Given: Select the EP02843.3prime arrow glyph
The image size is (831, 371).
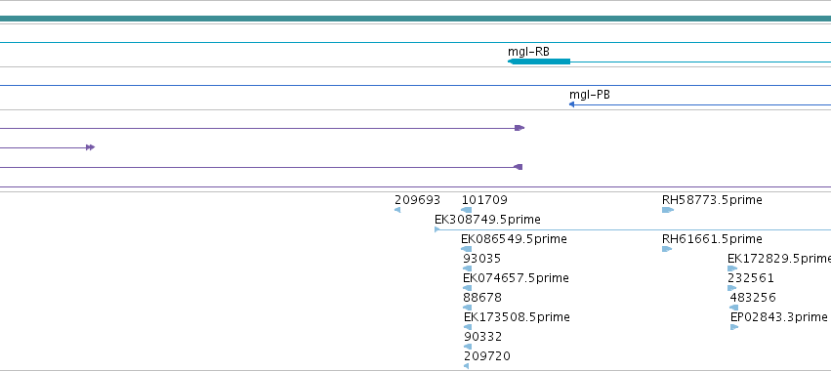Looking at the screenshot, I should 734,327.
